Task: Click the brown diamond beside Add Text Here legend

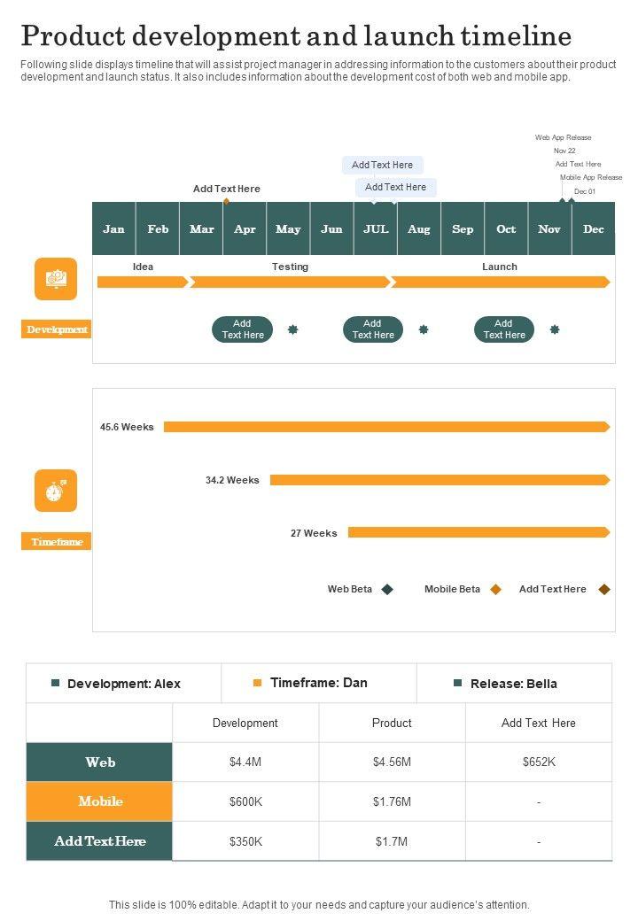Action: click(604, 589)
